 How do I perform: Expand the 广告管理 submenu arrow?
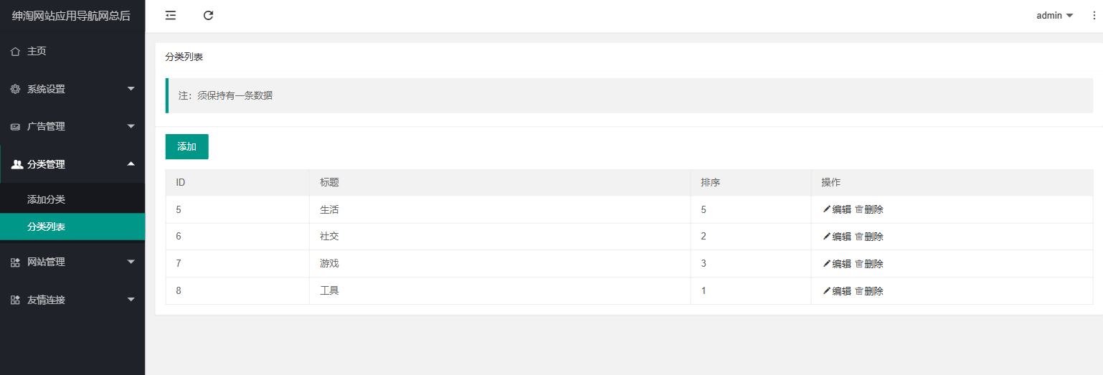[x=131, y=126]
